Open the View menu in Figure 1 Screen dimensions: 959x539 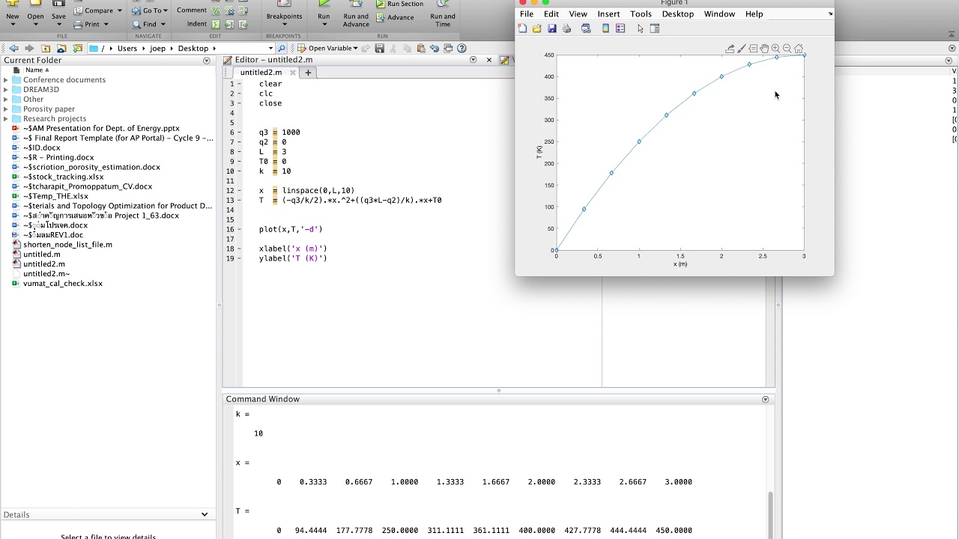[x=578, y=14]
